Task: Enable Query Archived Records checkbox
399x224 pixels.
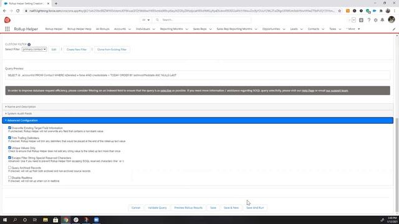Action: coord(10,167)
